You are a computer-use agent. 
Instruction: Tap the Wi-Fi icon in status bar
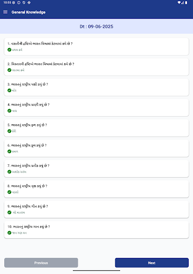[179, 3]
